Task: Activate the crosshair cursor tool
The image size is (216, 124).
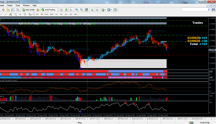Action: pos(3,10)
